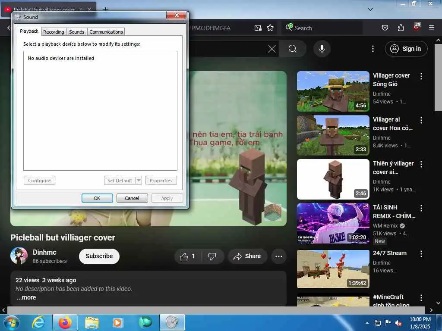Select the Communications tab in Sound dialog
Screen dimensions: 442x331
[x=106, y=32]
